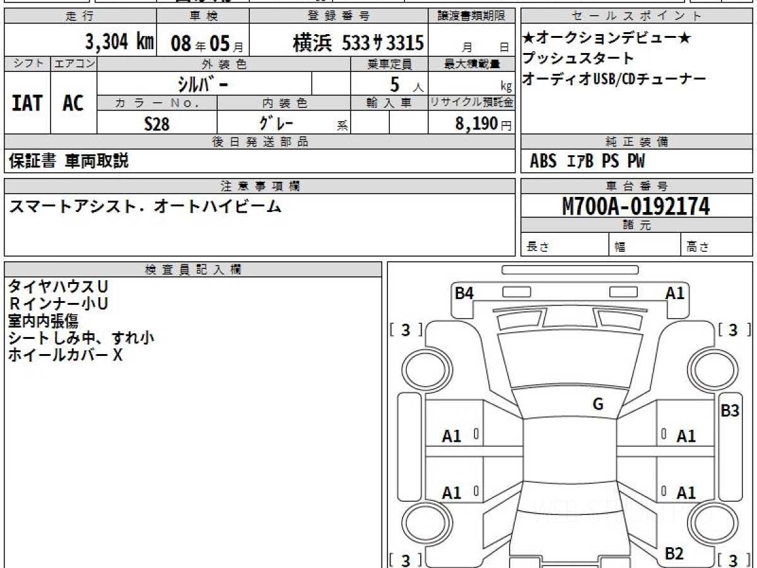This screenshot has width=757, height=568.
Task: Click the B2 damage mark on diagram
Action: click(x=674, y=554)
